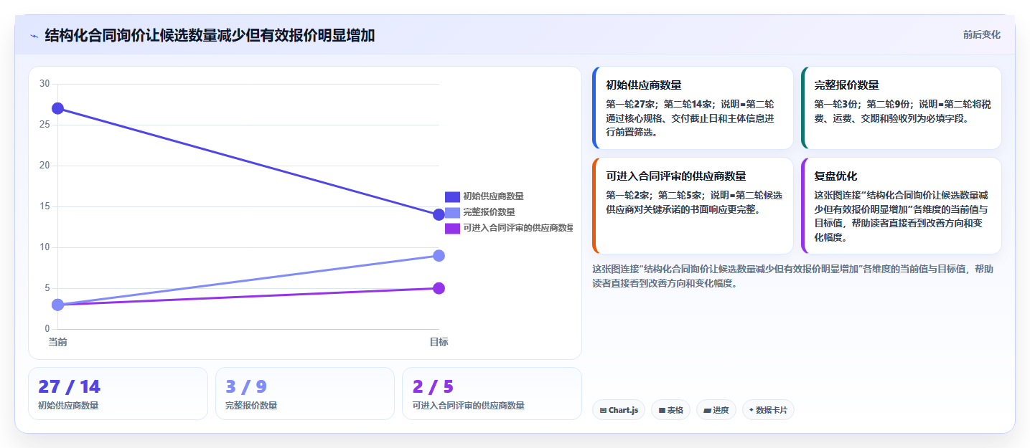The height and width of the screenshot is (448, 1030).
Task: Toggle 可进入合同评审的供应商数量 legend color box
Action: 452,228
